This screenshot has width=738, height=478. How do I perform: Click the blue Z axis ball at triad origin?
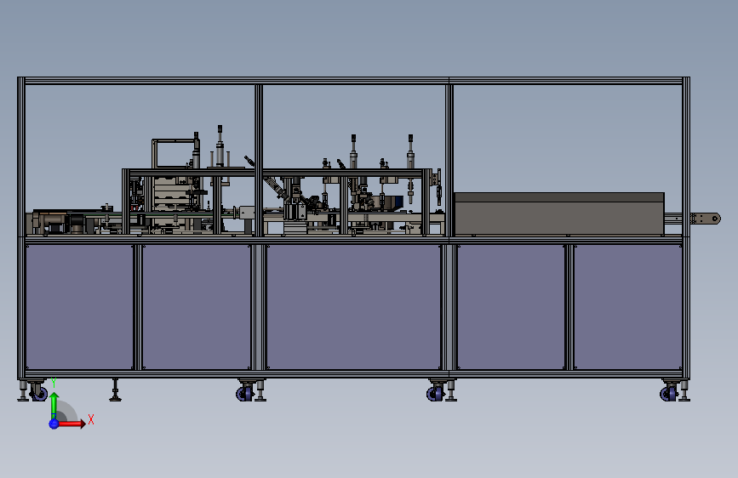pyautogui.click(x=54, y=424)
